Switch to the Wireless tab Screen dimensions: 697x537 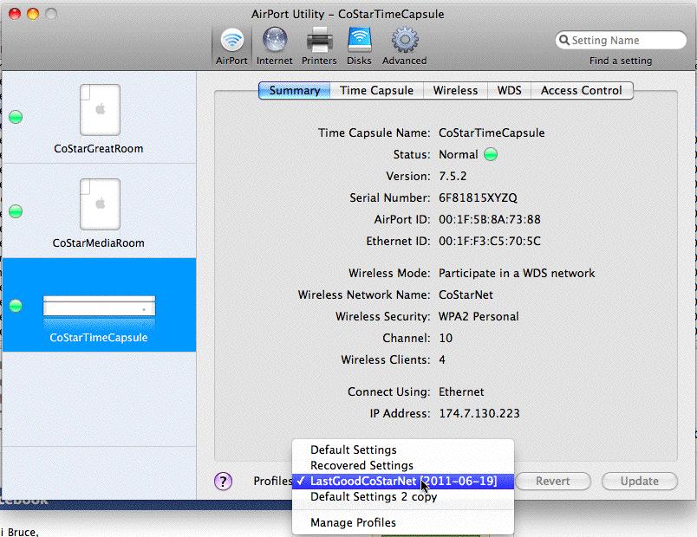pos(455,91)
